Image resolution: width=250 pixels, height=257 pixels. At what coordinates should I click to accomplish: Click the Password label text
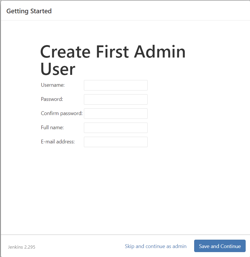52,99
